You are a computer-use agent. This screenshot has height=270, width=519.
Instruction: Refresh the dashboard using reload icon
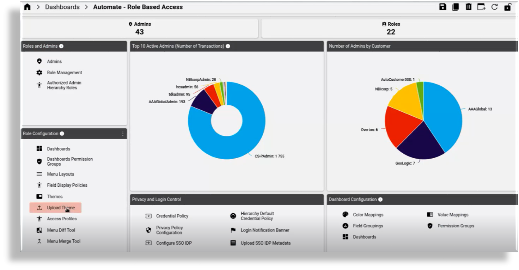pos(494,7)
